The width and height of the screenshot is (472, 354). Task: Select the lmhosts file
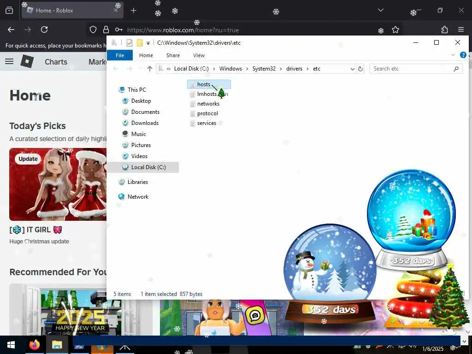[209, 94]
